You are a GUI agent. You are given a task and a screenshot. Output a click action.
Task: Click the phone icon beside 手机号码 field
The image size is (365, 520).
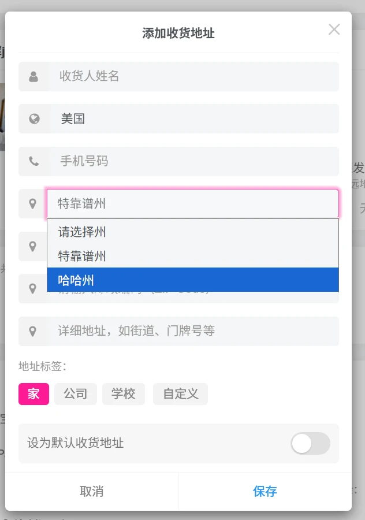click(x=33, y=161)
